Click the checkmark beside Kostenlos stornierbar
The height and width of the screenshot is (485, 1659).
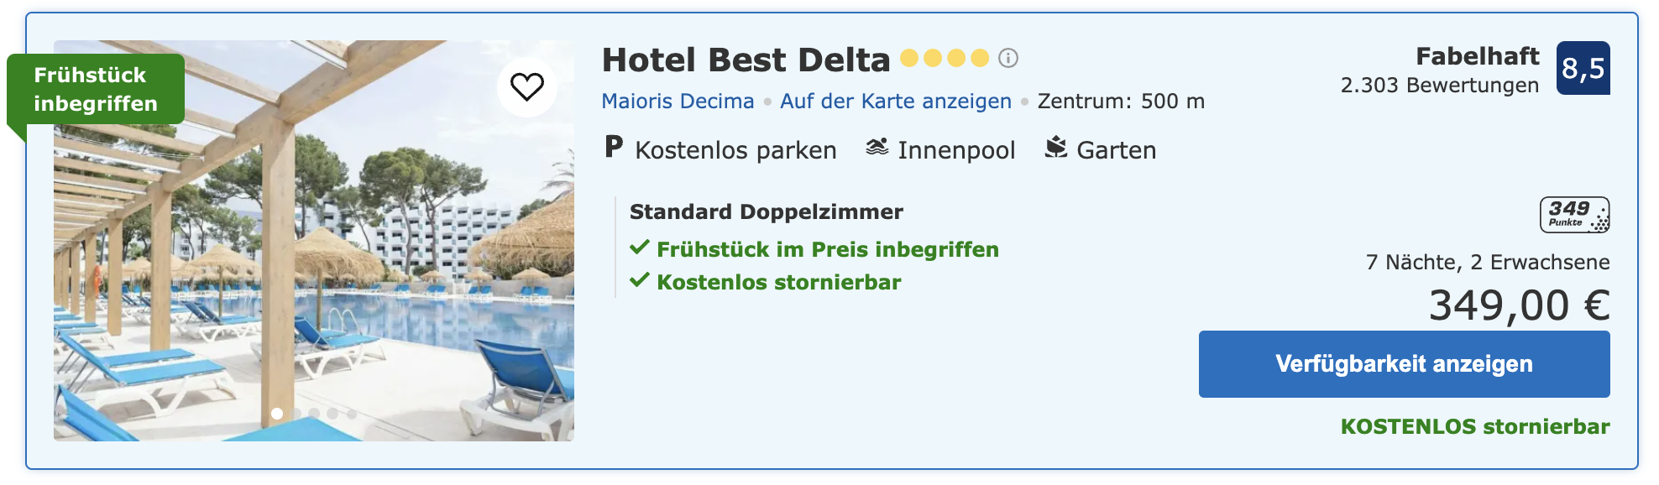click(640, 280)
